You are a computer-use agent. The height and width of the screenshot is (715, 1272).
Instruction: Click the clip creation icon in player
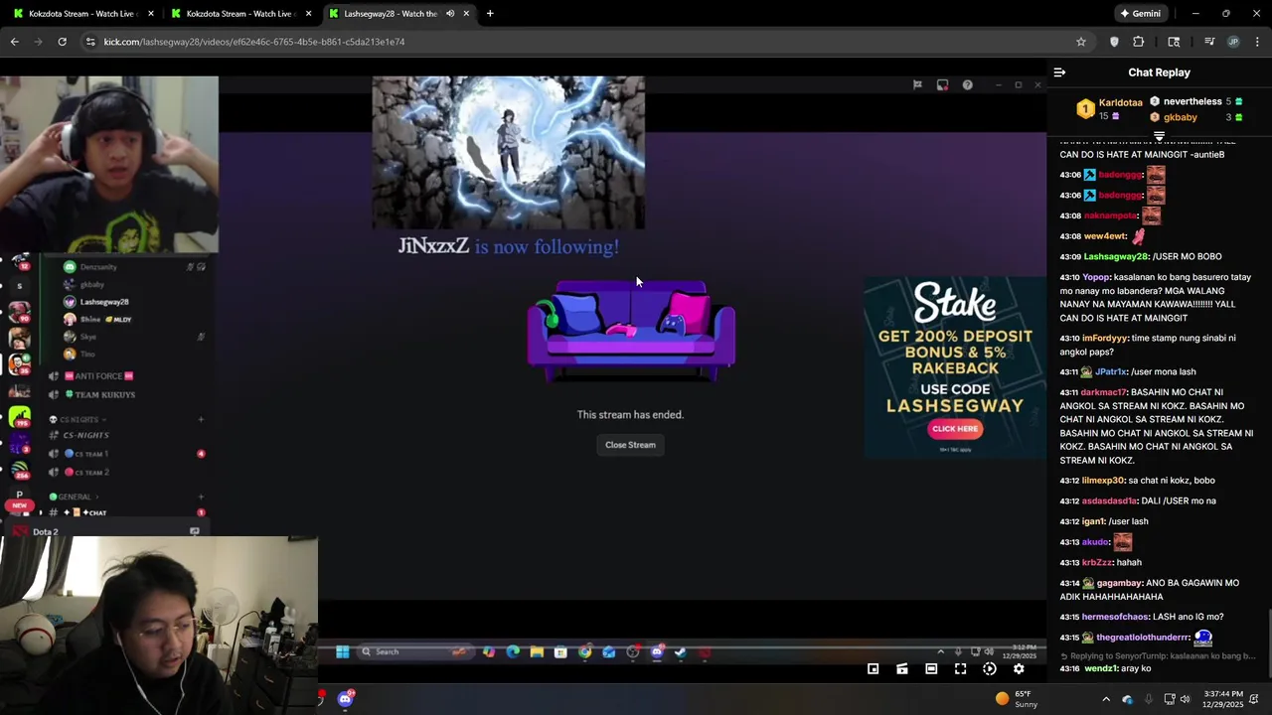902,669
